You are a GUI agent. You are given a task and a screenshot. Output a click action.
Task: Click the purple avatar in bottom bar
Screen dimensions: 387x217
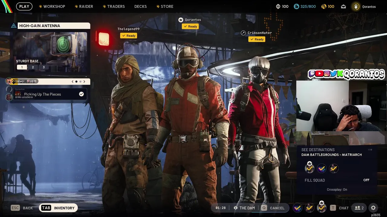(x=297, y=208)
